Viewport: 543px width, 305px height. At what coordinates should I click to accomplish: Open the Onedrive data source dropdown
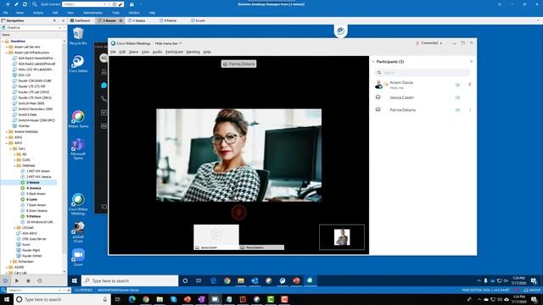(59, 28)
